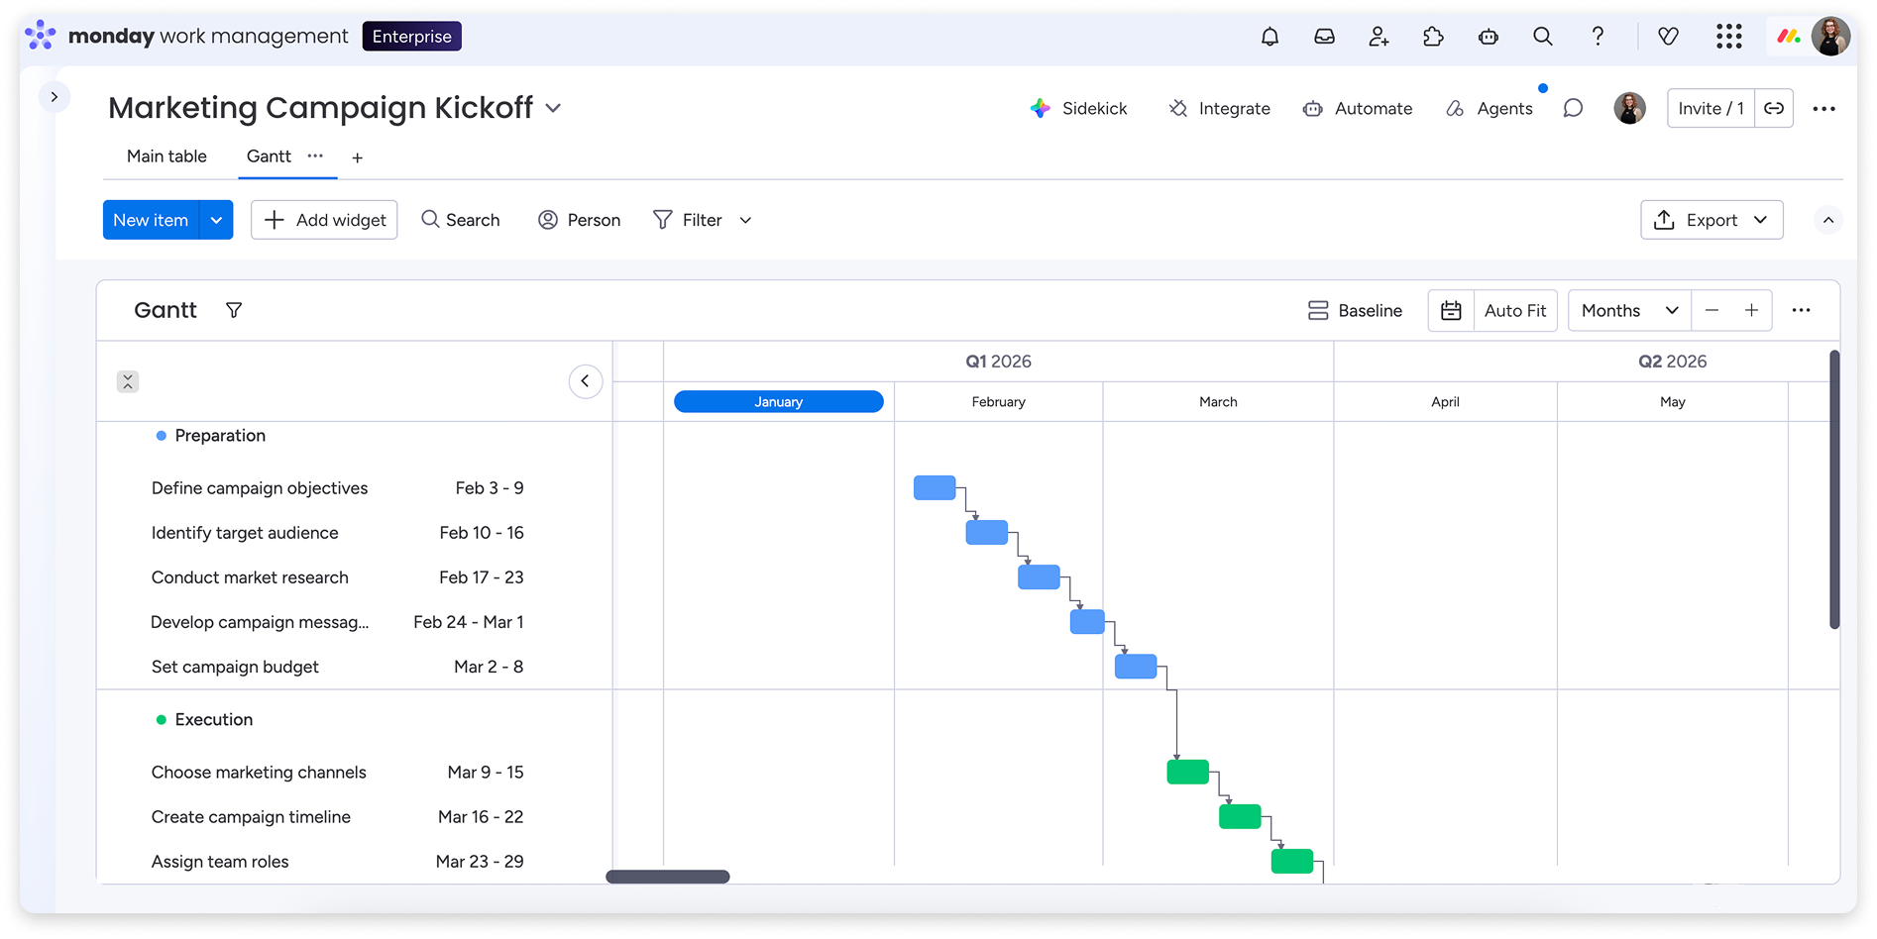Add a new board view tab
The width and height of the screenshot is (1877, 939).
pyautogui.click(x=357, y=157)
